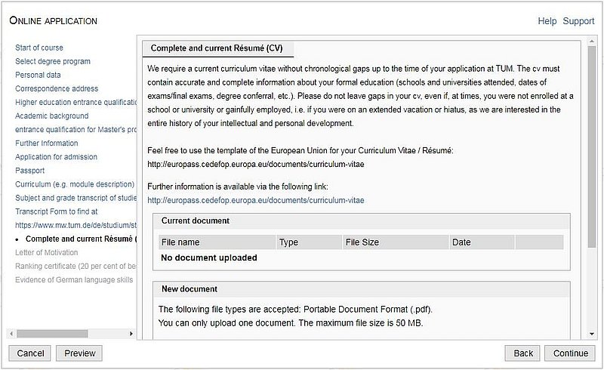Open Correspondence address step
Screen dimensions: 604x370
tap(57, 88)
